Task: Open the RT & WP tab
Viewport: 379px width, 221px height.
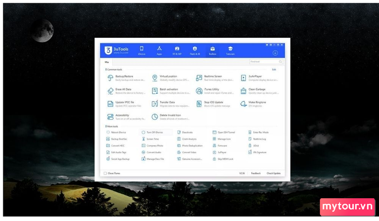Action: point(177,51)
